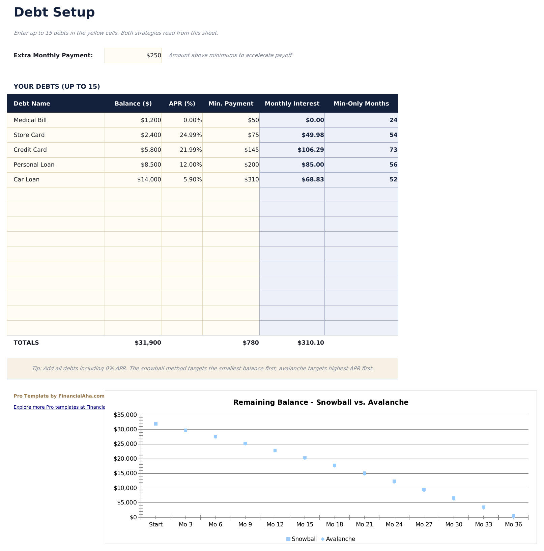
Task: Open the Explore more Pro templates link
Action: tap(59, 407)
